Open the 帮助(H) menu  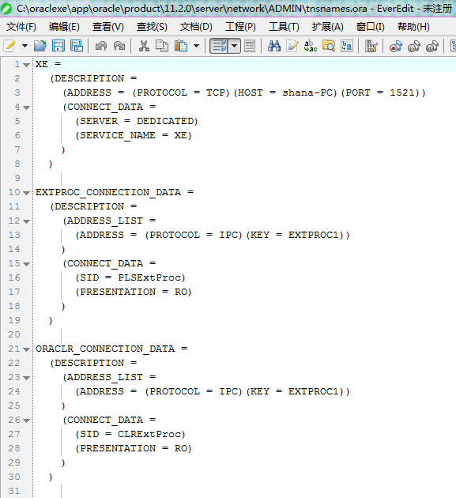tap(414, 27)
